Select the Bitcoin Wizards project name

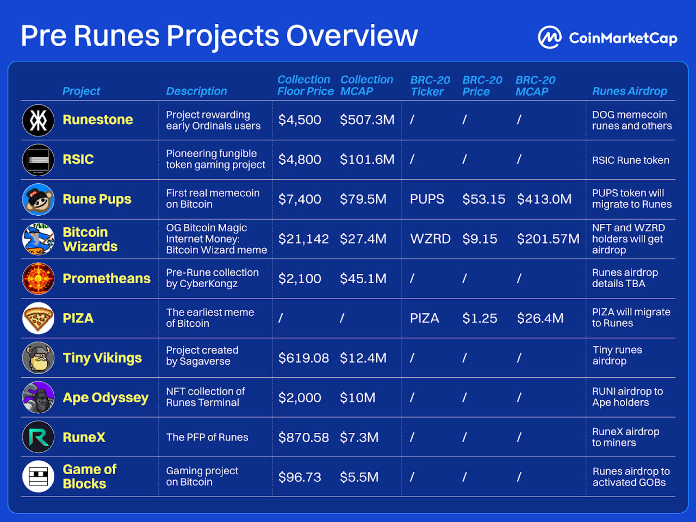point(90,239)
